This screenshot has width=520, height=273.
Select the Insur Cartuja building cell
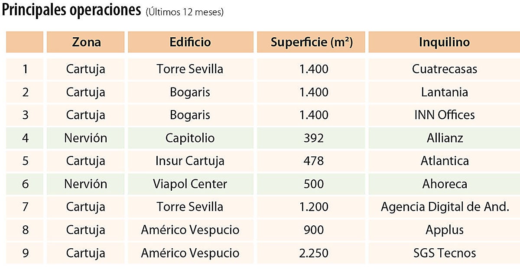(190, 161)
